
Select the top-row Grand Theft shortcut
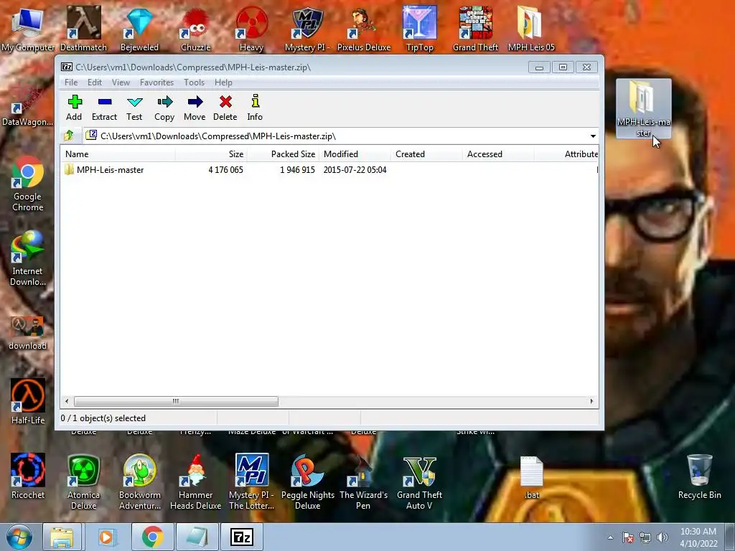475,29
